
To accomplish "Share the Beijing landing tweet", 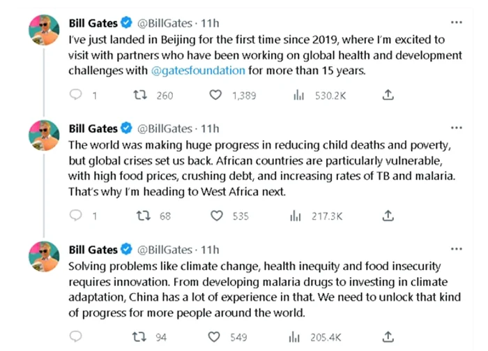I will 388,95.
